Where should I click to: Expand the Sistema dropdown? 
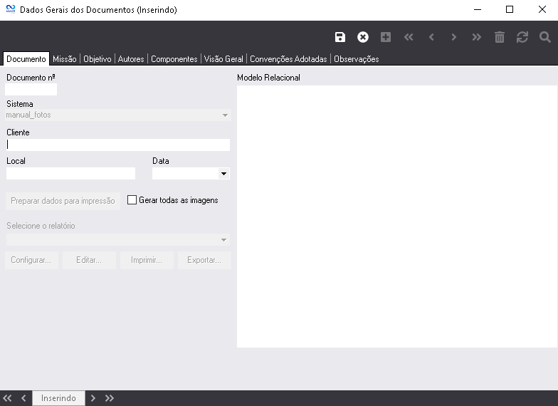225,115
